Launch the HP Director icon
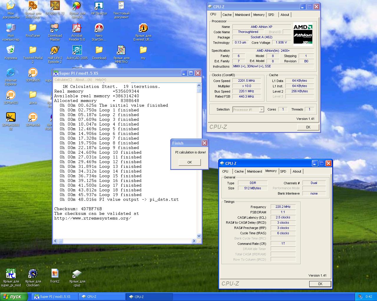 (99, 6)
